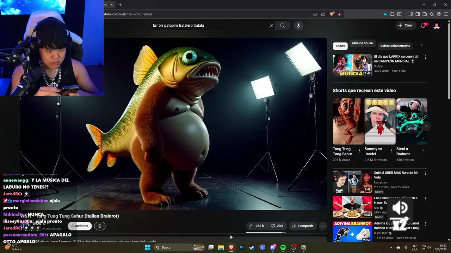Open the YouTube account avatar menu
Screen dimensions: 451x253
(x=437, y=25)
